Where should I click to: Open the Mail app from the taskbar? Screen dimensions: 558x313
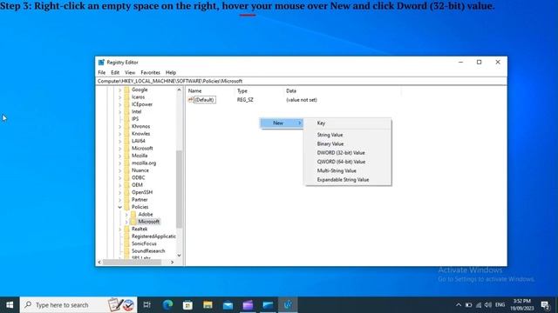(x=228, y=305)
